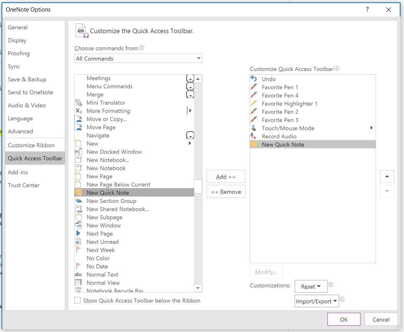Image resolution: width=404 pixels, height=332 pixels.
Task: Select the No Color command
Action: coord(134,258)
